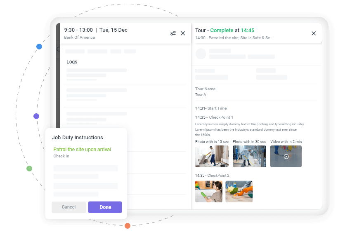Select the orange dot on dashed circle
Image resolution: width=345 pixels, height=232 pixels.
click(128, 226)
